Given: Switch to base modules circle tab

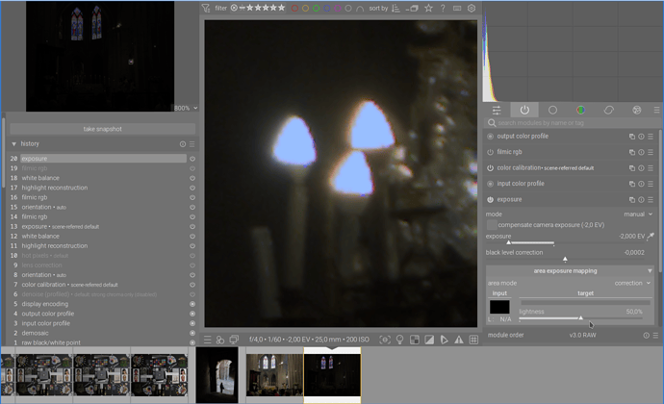Looking at the screenshot, I should click(x=552, y=110).
